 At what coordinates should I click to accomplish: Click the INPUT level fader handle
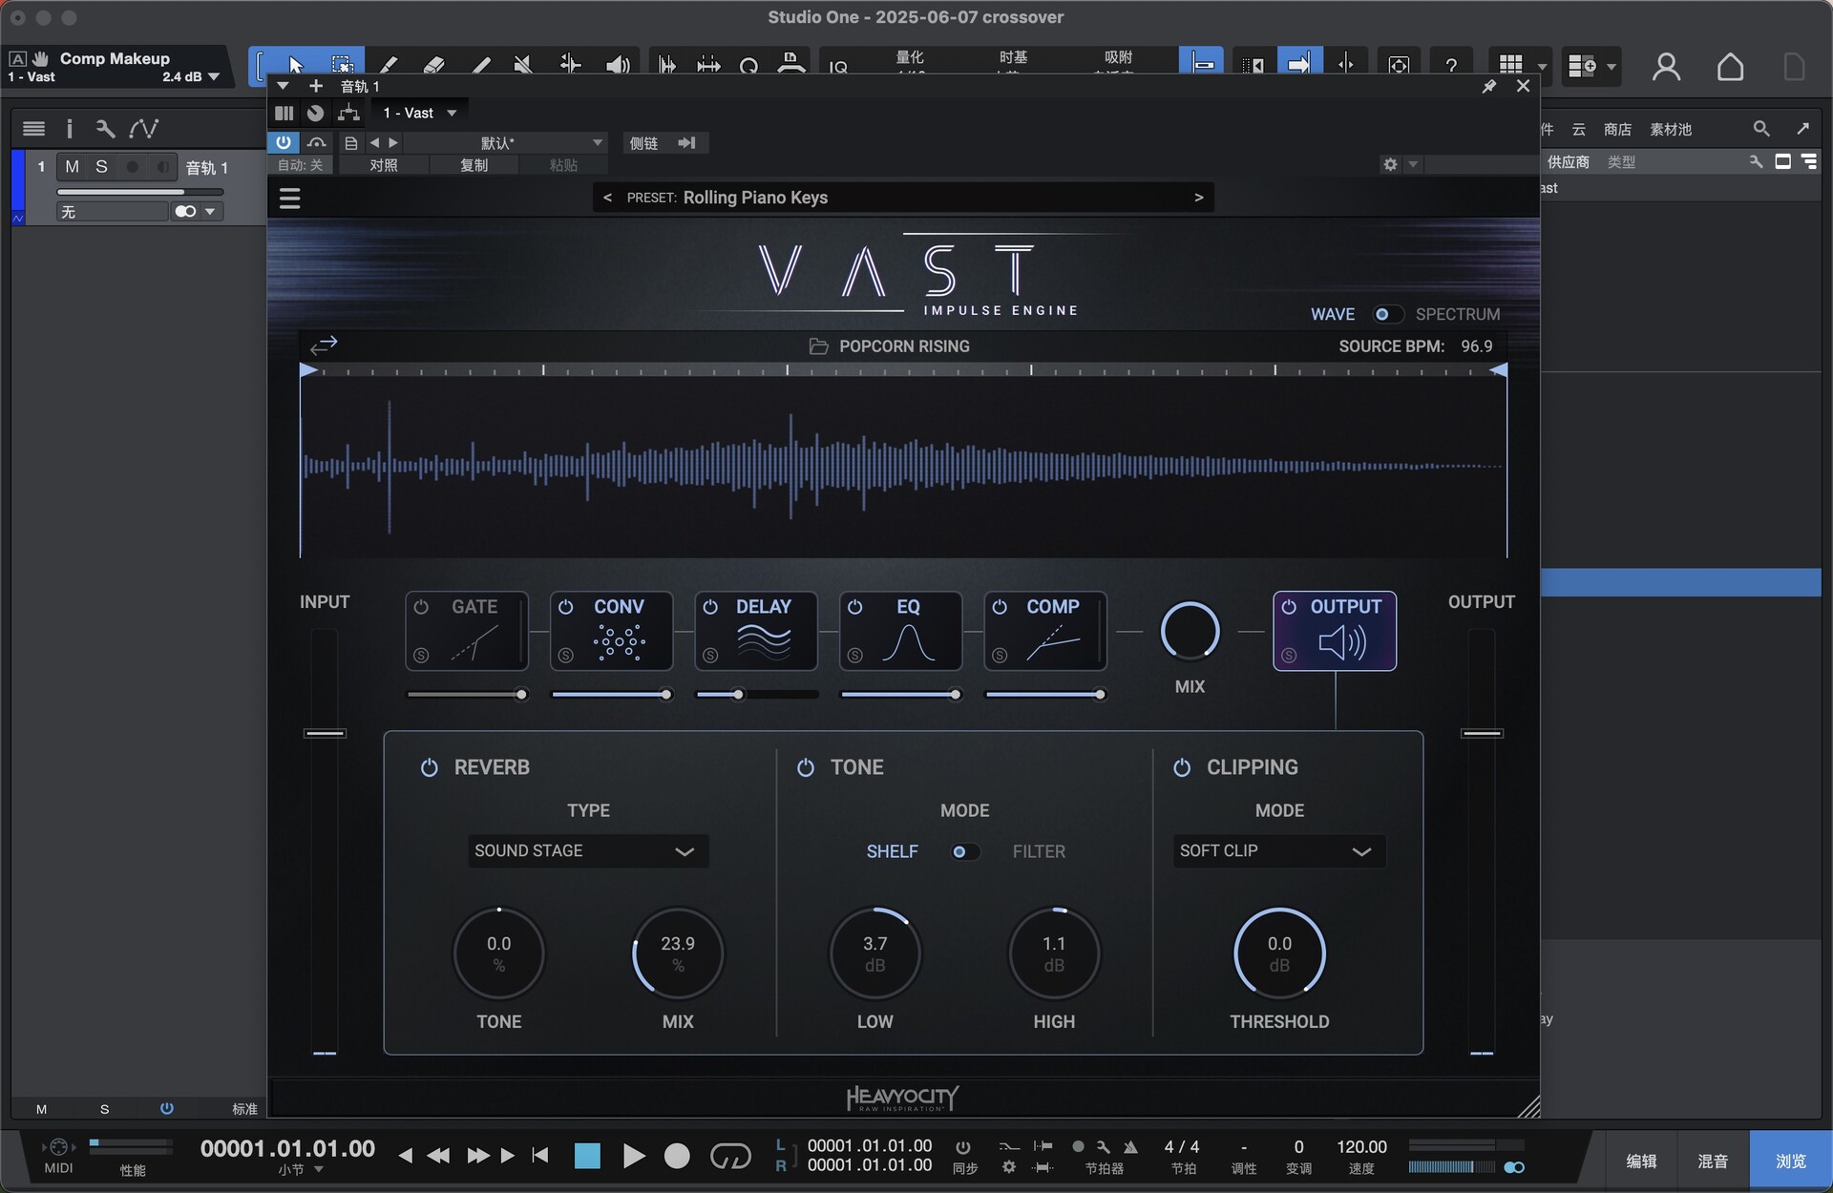pos(325,733)
